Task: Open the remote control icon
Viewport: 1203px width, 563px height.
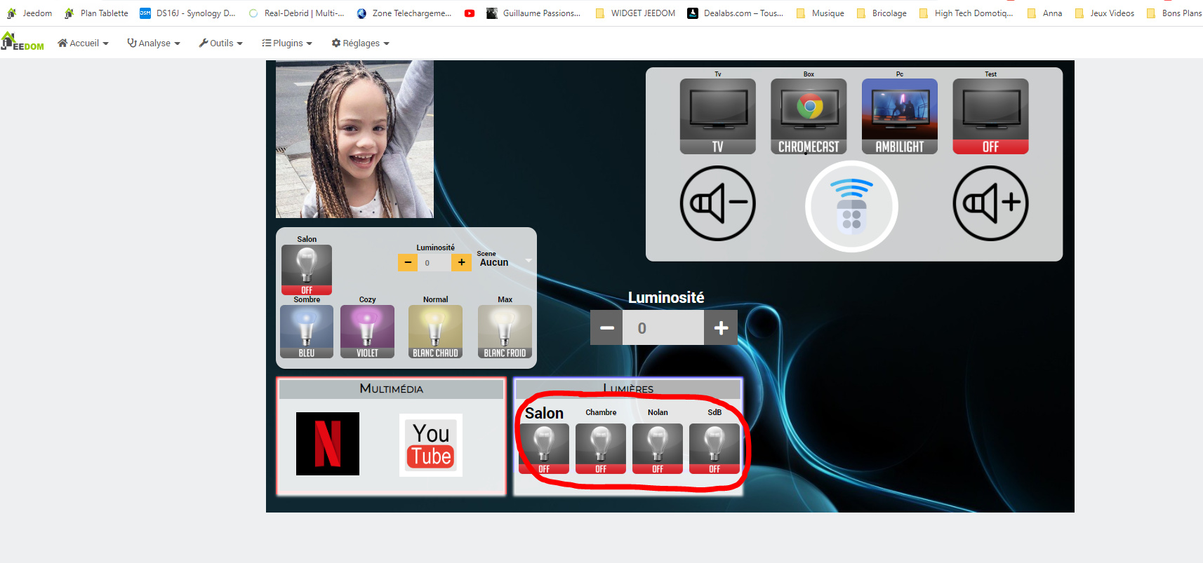Action: [851, 207]
